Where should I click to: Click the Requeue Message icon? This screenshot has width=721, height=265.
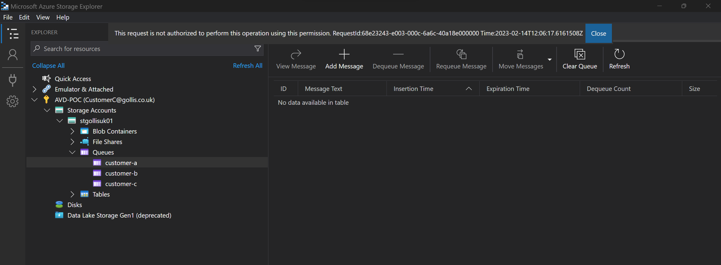click(x=461, y=54)
